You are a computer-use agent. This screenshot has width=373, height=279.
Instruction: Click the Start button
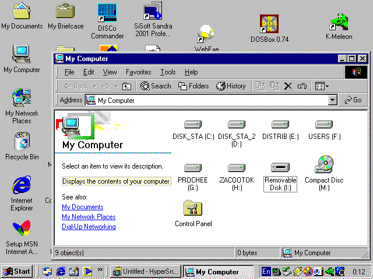tap(17, 271)
